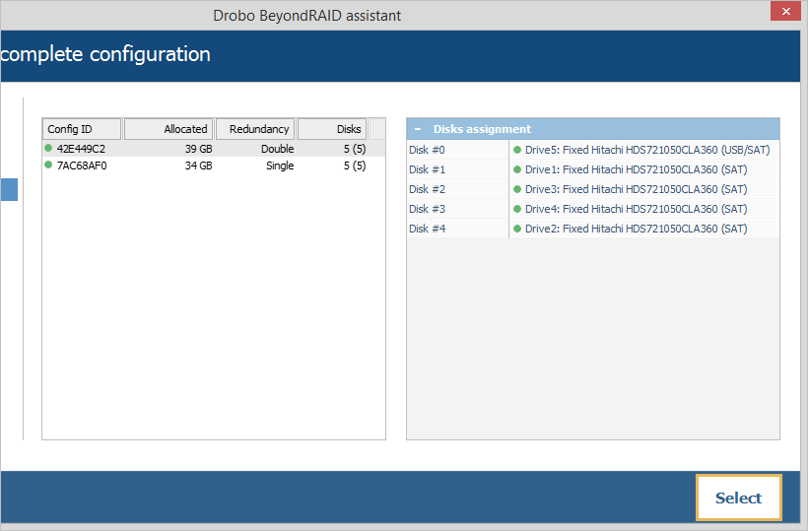808x531 pixels.
Task: Sort by the Config ID column header
Action: 82,129
